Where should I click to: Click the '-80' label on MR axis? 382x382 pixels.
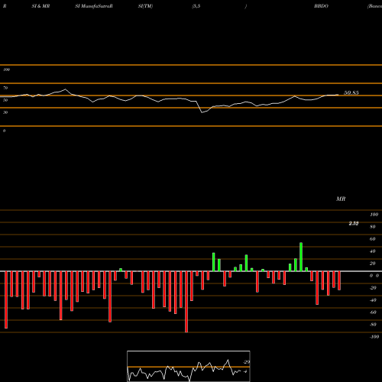click(x=373, y=325)
